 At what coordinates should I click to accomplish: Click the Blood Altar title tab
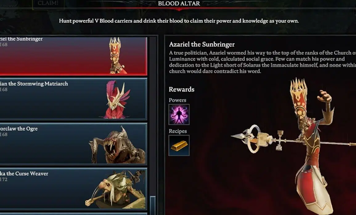179,4
